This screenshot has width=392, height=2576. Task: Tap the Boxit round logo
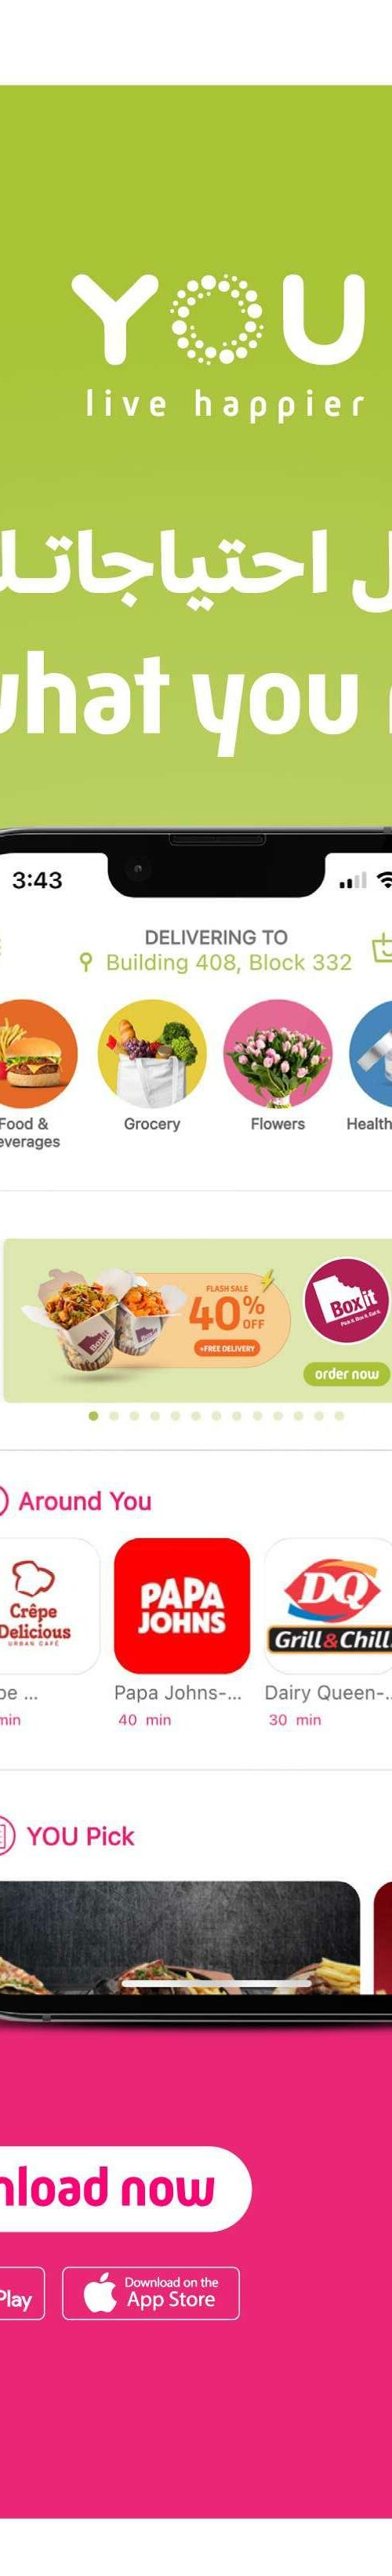(x=346, y=1300)
